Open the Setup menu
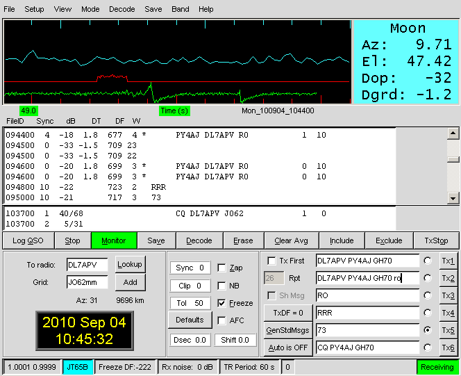Viewport: 461px width, 376px height. point(34,10)
